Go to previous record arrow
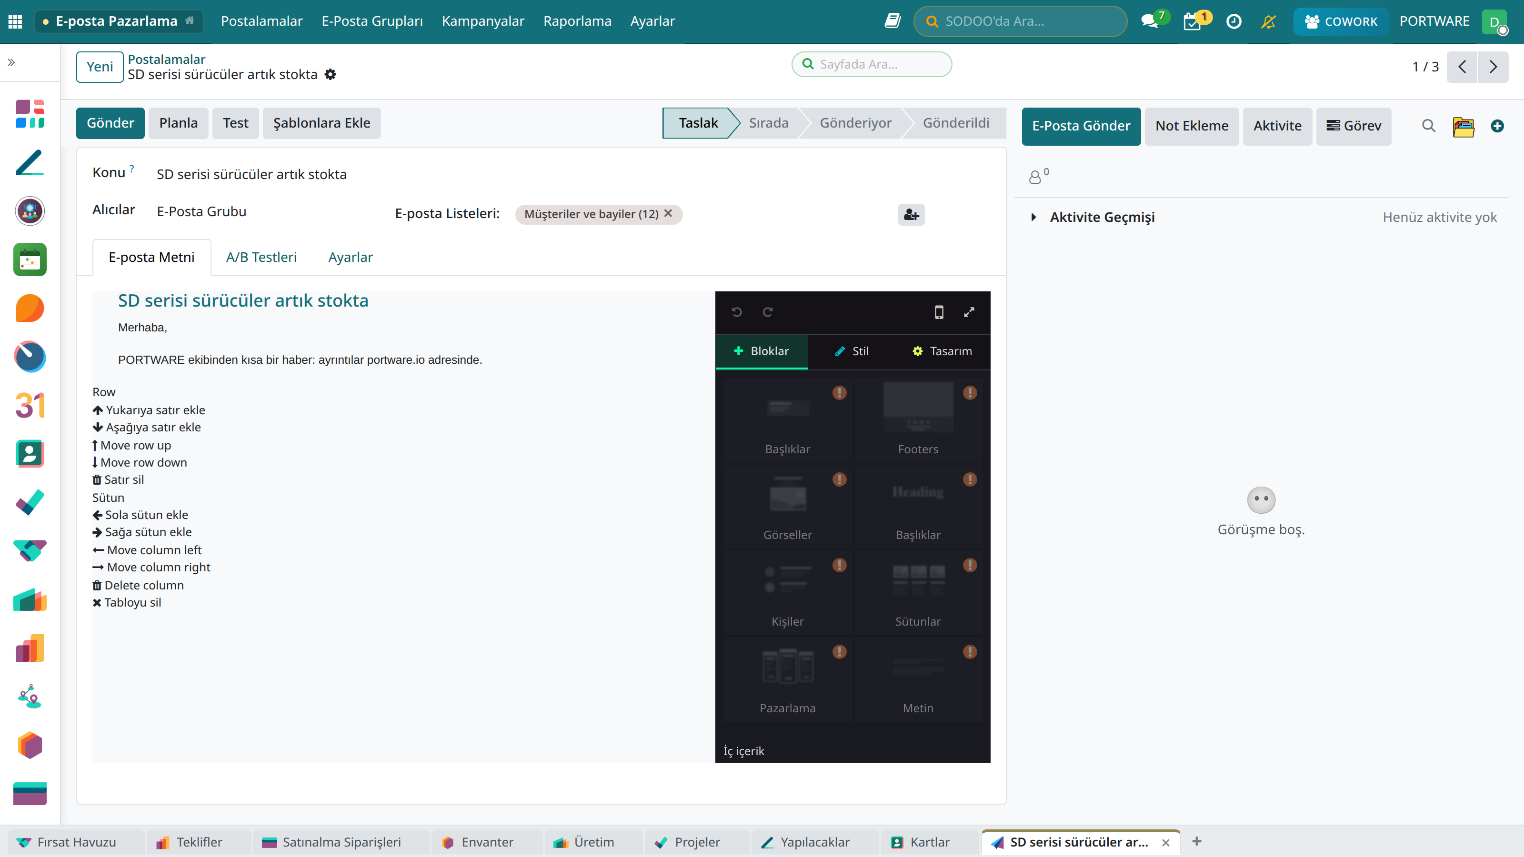 1462,67
